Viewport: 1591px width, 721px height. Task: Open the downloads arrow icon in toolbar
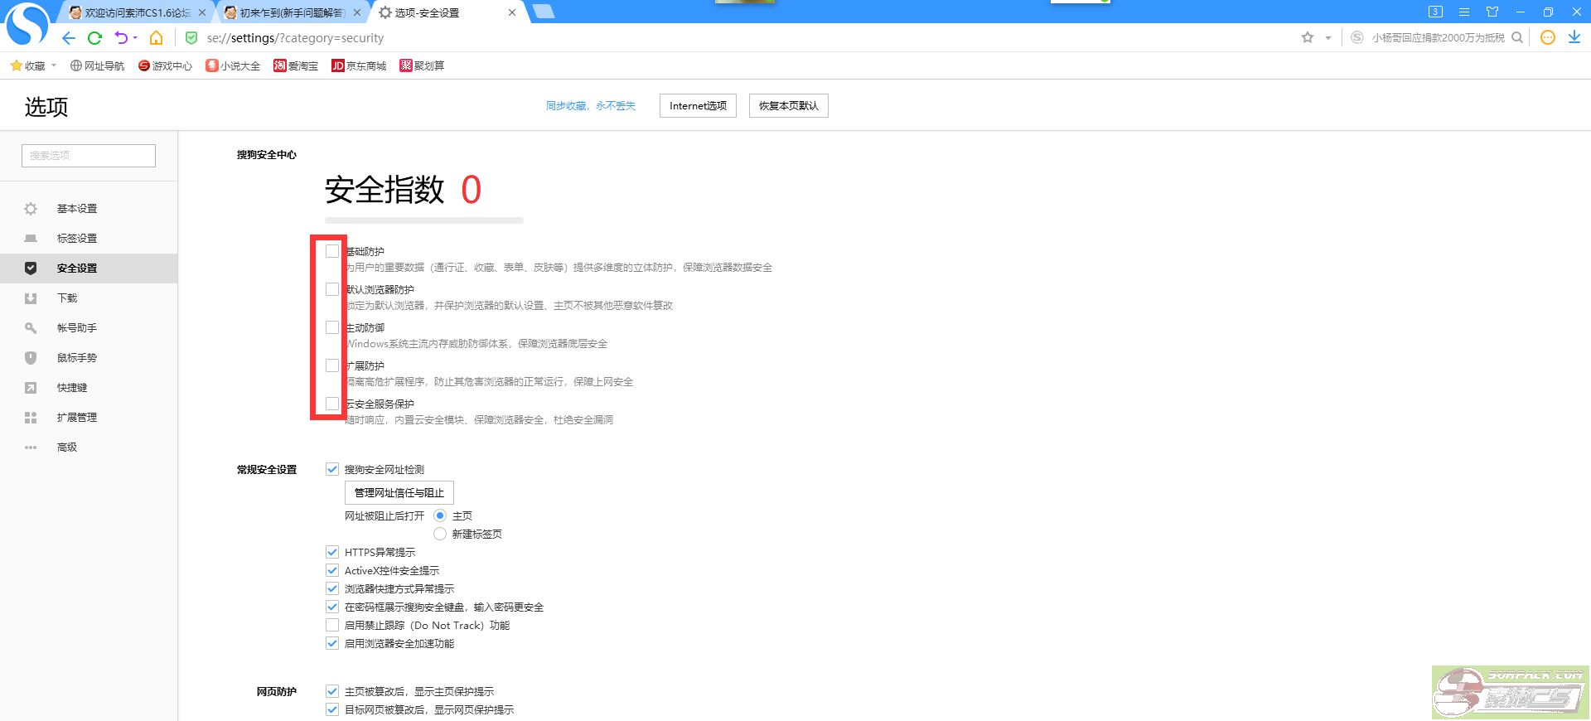click(x=1574, y=38)
